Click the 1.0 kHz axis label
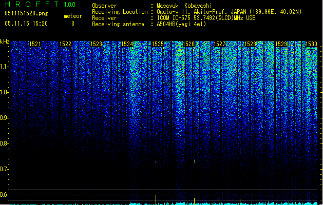Image resolution: width=323 pixels, height=205 pixels. point(5,92)
